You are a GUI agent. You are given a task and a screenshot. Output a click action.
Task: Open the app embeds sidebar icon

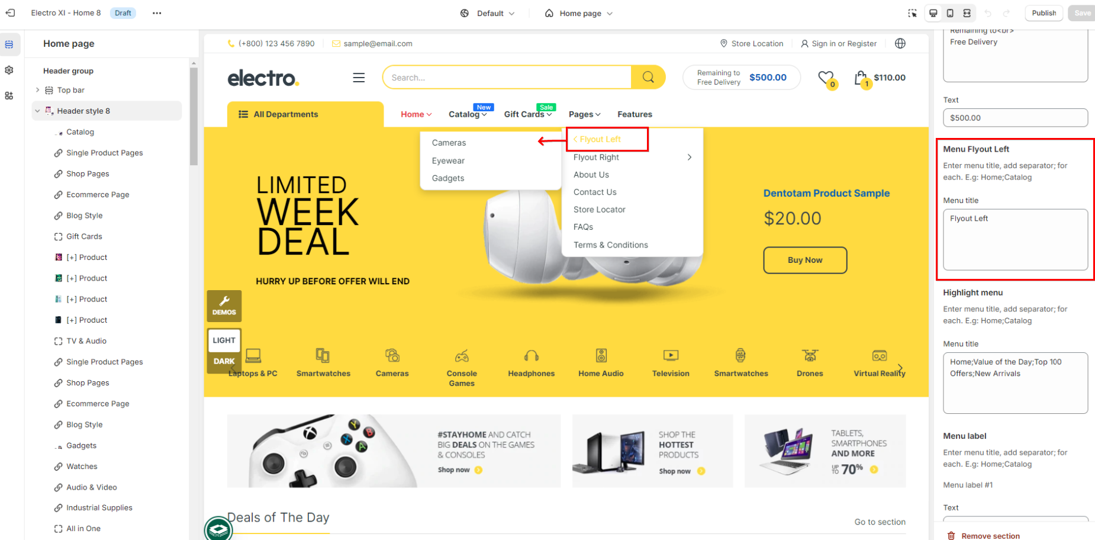pos(9,95)
